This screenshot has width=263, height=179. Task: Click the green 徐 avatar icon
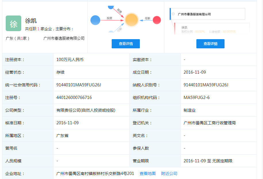[x=13, y=23]
